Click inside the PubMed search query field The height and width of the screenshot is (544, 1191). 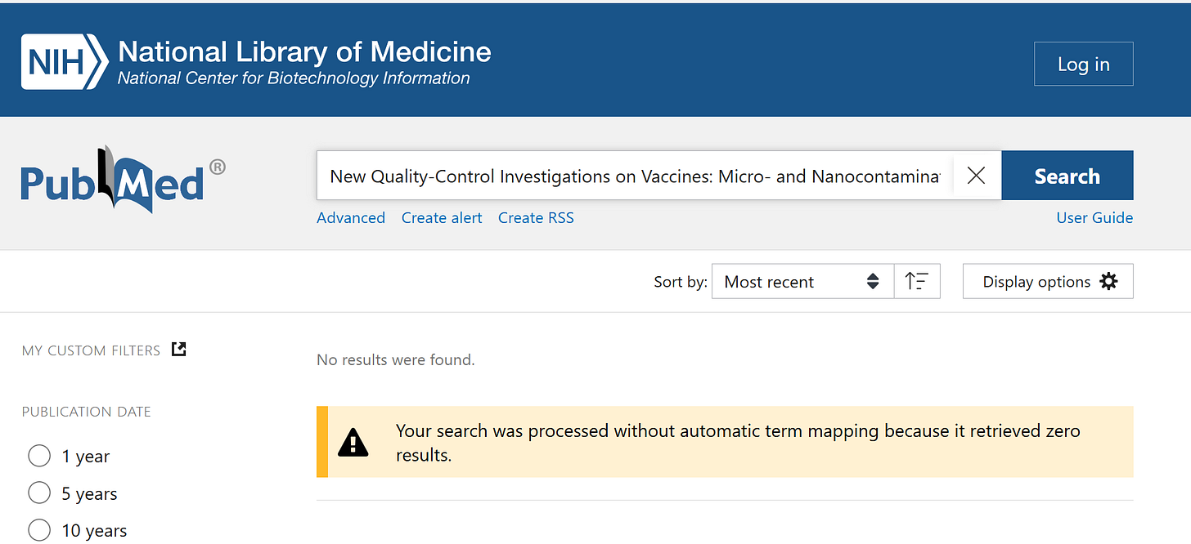[x=634, y=176]
